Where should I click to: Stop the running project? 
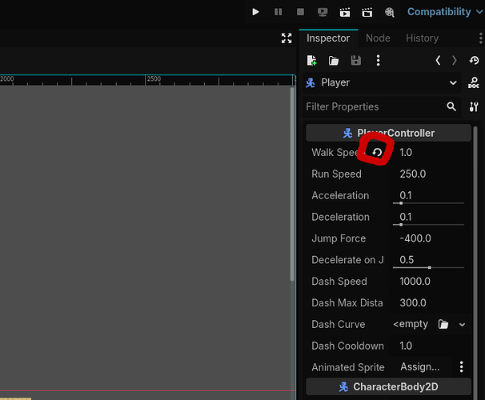point(300,12)
